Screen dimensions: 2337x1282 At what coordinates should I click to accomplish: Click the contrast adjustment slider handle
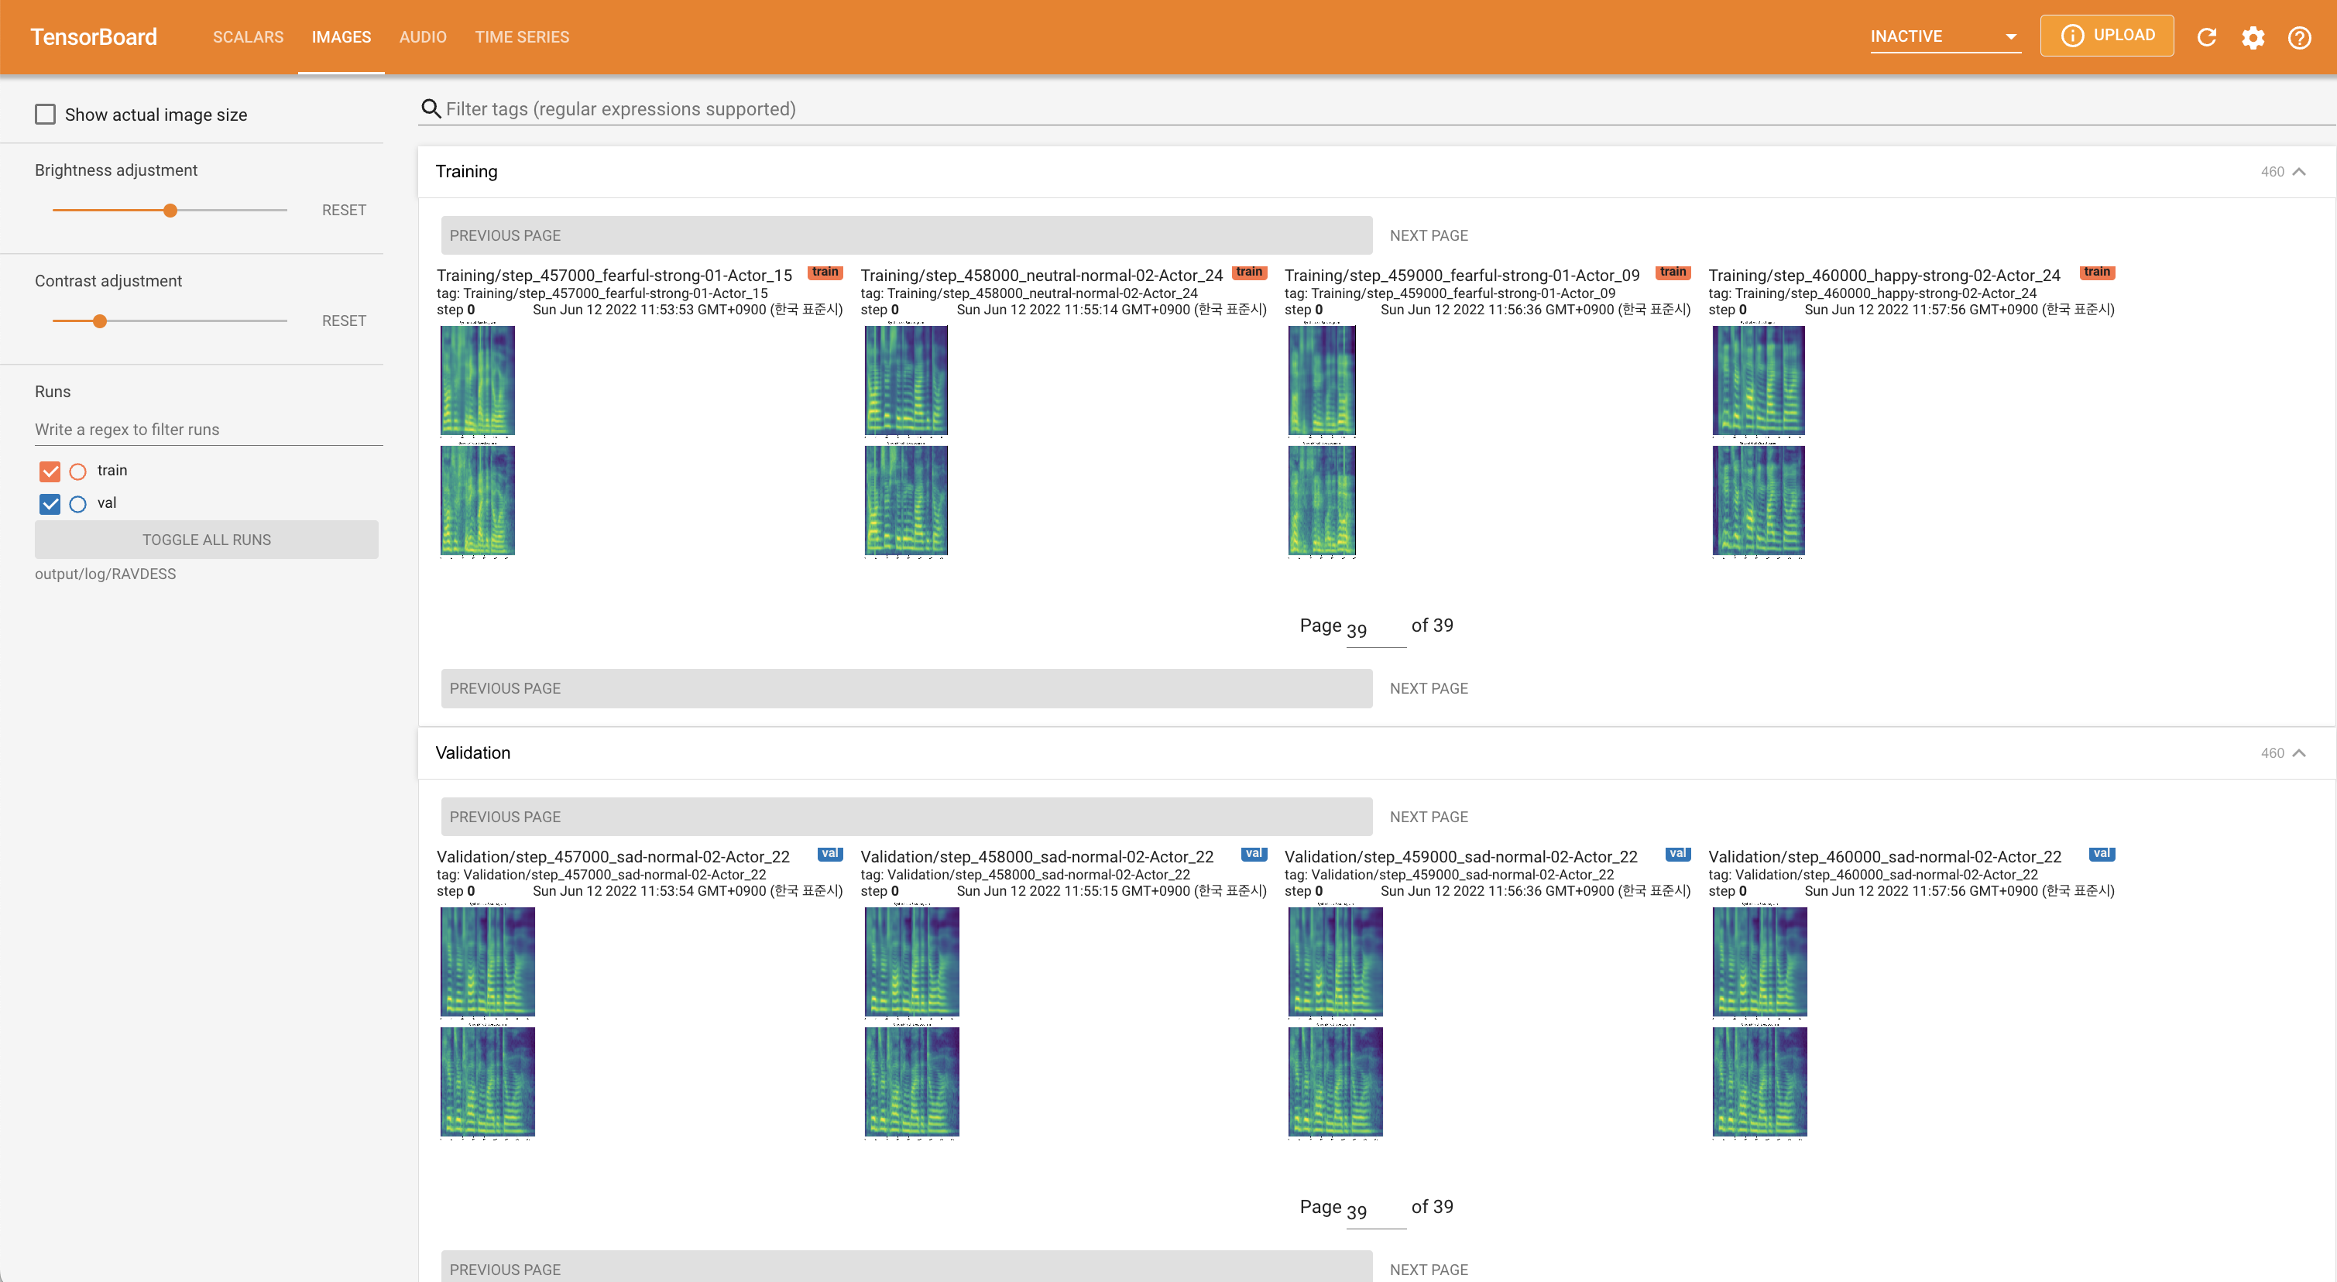pyautogui.click(x=100, y=321)
